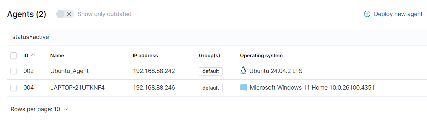Viewport: 427px width, 120px height.
Task: Click the Linux penguin icon for Ubuntu_Agent
Action: 243,71
